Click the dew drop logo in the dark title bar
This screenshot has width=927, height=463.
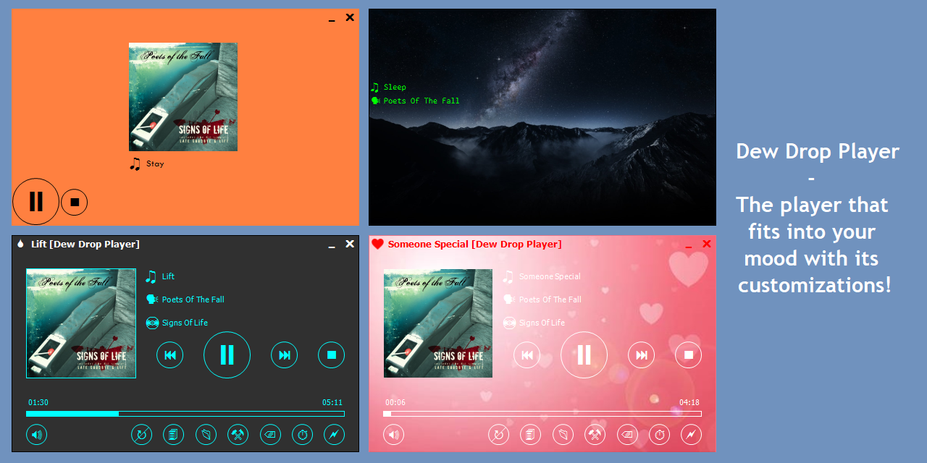point(20,244)
